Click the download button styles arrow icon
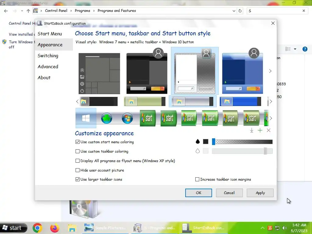 pos(251,130)
